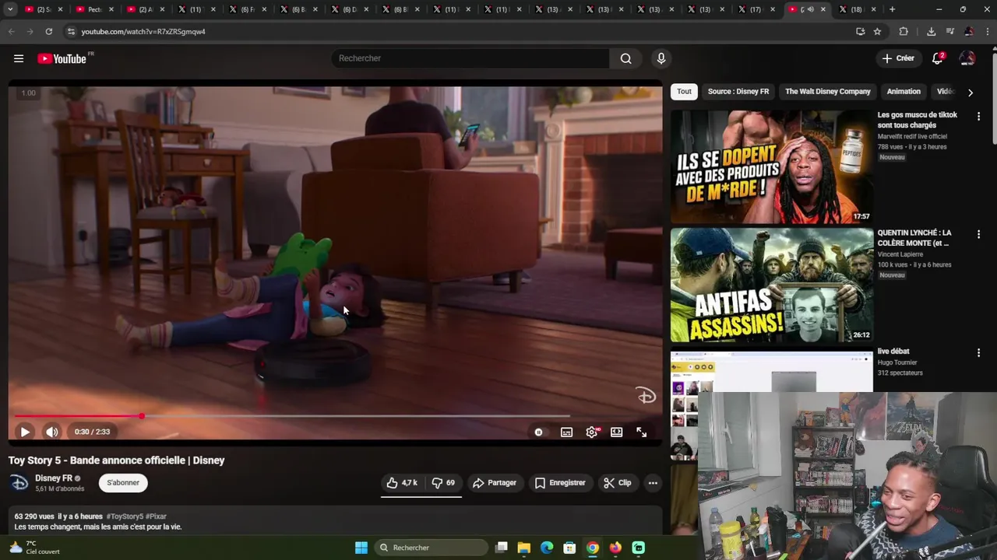
Task: Focus the YouTube Rechercher search field
Action: [470, 58]
